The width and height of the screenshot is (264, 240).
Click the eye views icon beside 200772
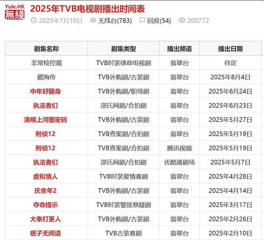(182, 20)
